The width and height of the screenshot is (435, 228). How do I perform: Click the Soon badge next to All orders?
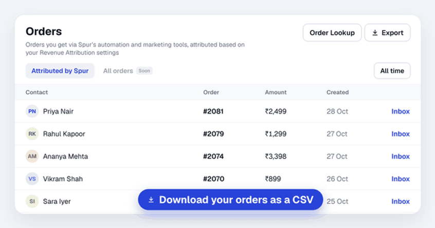coord(144,71)
